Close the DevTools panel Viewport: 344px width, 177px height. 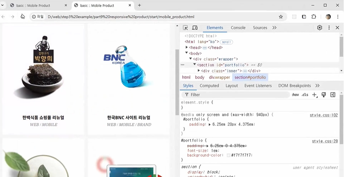click(337, 27)
